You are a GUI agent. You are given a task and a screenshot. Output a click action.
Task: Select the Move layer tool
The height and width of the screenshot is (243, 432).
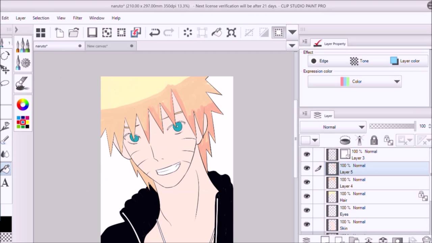click(5, 69)
